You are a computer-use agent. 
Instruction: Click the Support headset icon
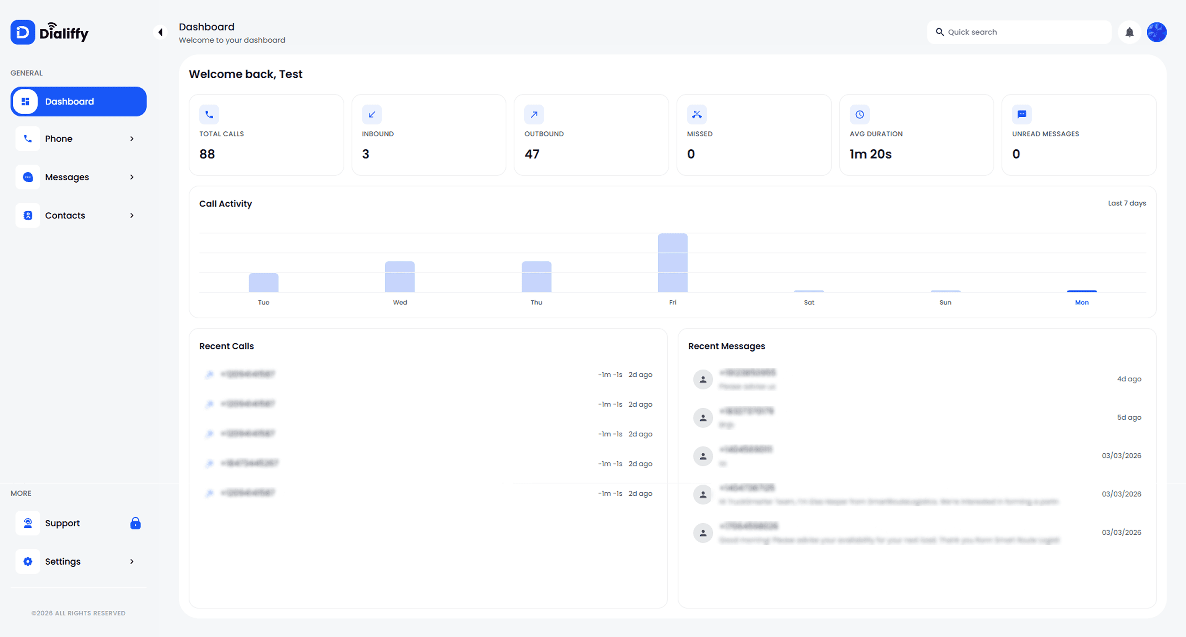[x=28, y=523]
